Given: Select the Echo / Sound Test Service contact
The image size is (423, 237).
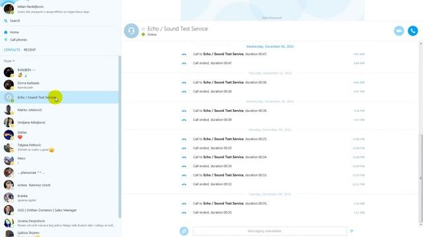Looking at the screenshot, I should point(59,97).
